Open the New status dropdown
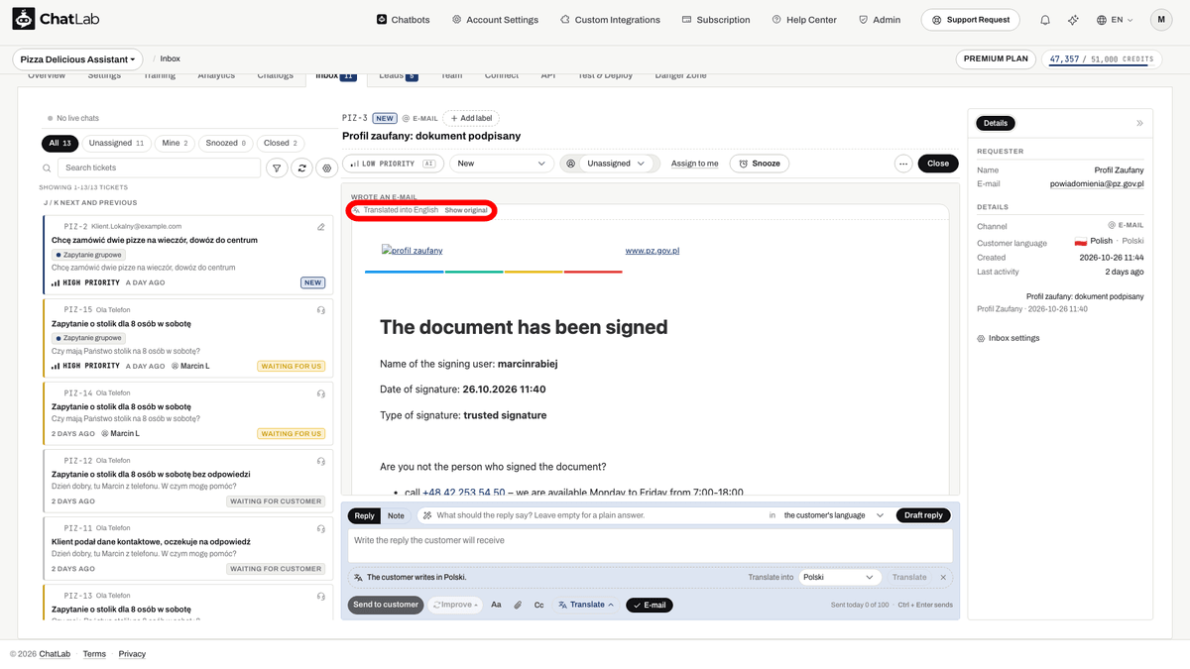 pyautogui.click(x=501, y=164)
